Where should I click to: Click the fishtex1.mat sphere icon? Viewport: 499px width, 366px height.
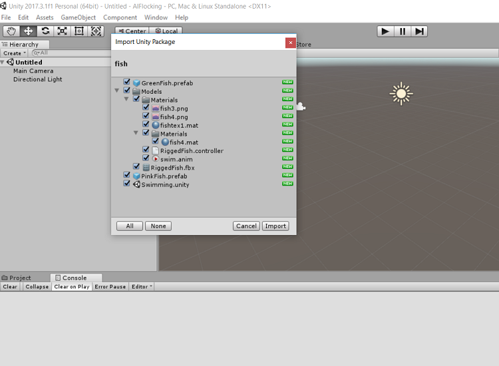coord(155,125)
